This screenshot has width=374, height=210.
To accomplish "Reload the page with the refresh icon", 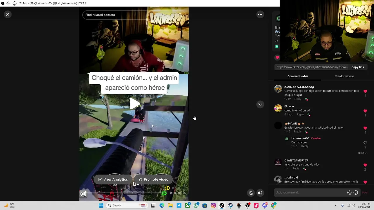I will click(14, 3).
